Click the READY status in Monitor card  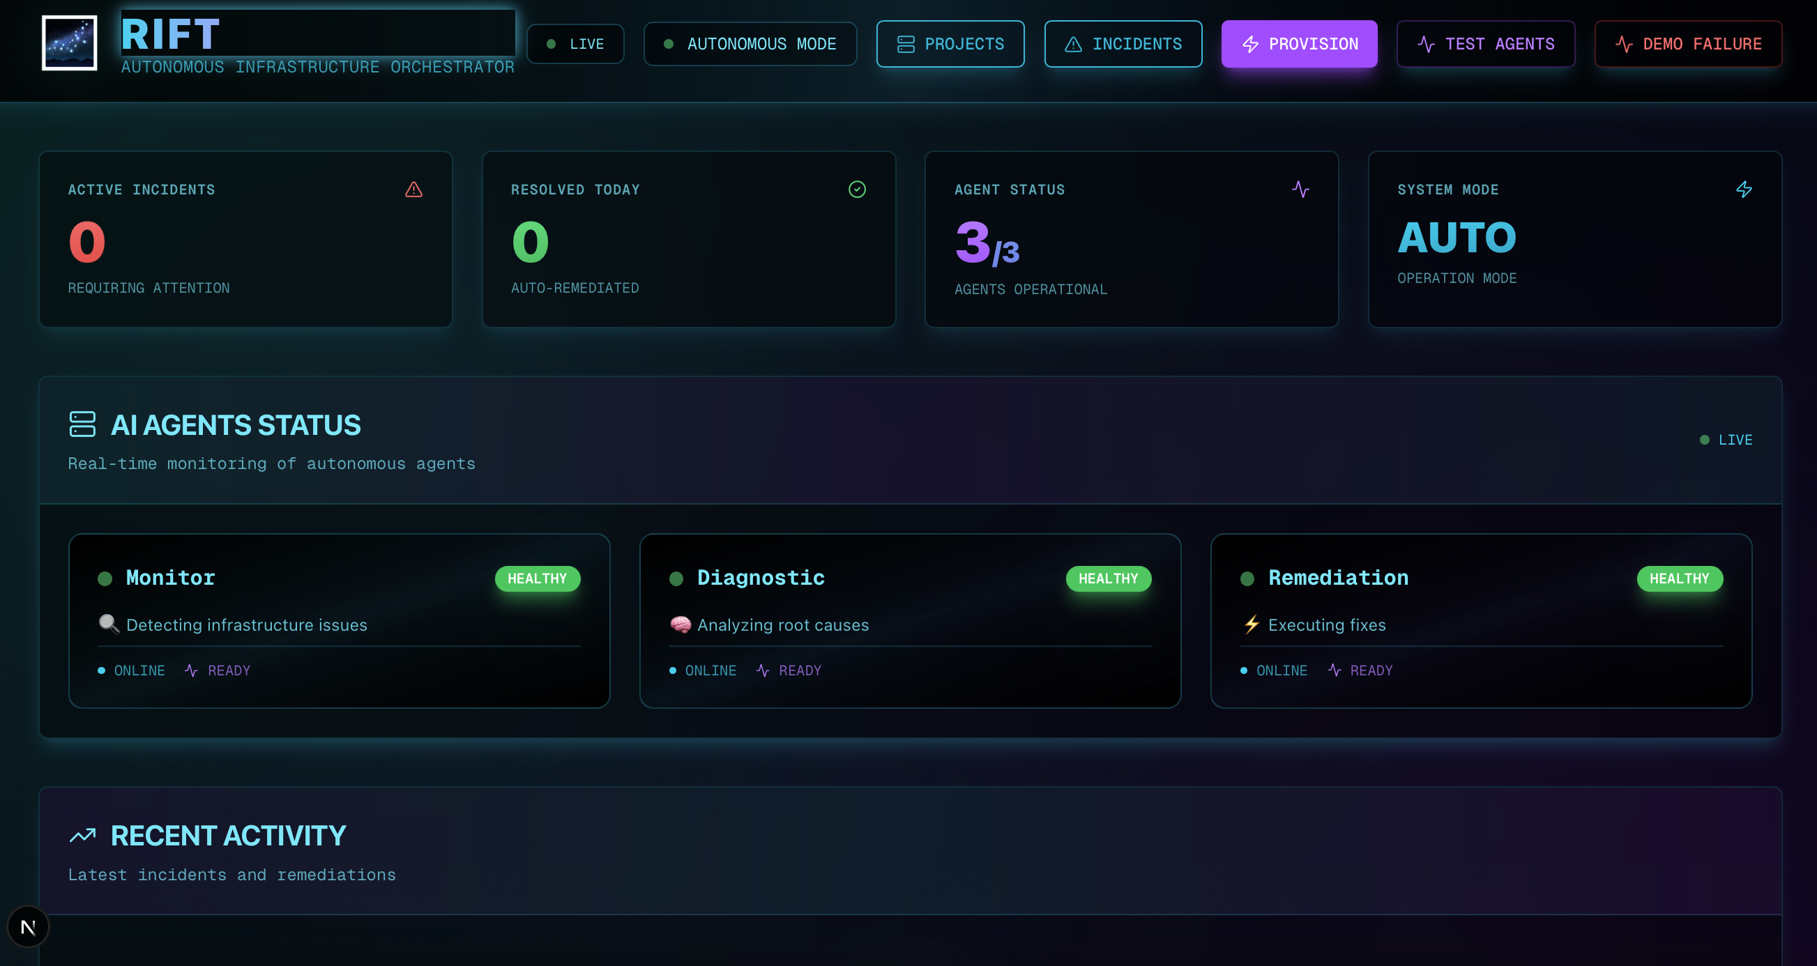[229, 670]
